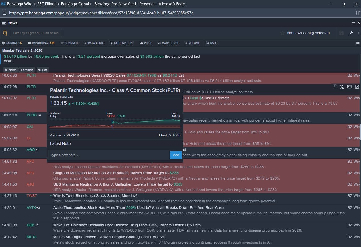
Task: Click the META ticker symbol
Action: (x=32, y=237)
